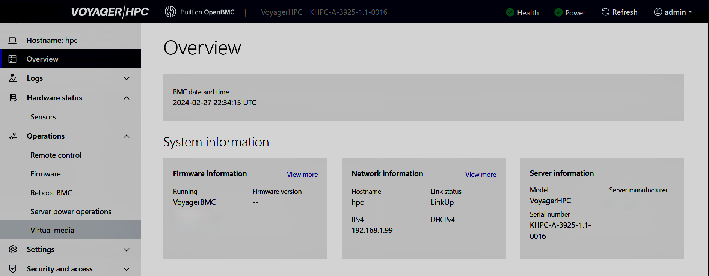Select Virtual media in sidebar
This screenshot has width=709, height=276.
tap(52, 230)
